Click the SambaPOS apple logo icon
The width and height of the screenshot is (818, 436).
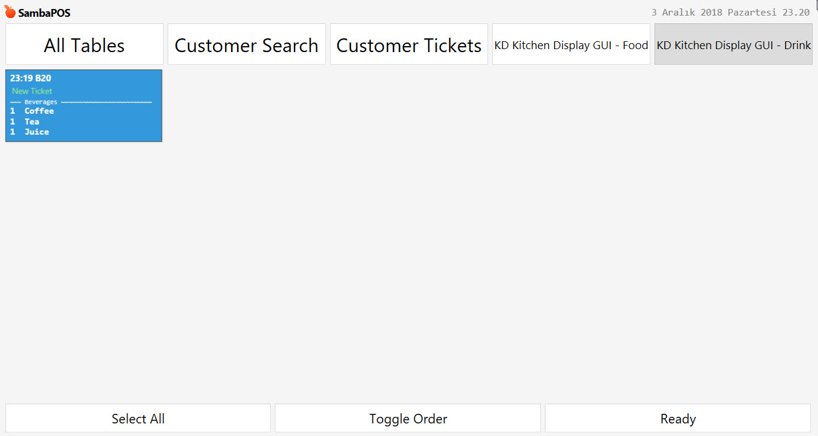click(10, 12)
